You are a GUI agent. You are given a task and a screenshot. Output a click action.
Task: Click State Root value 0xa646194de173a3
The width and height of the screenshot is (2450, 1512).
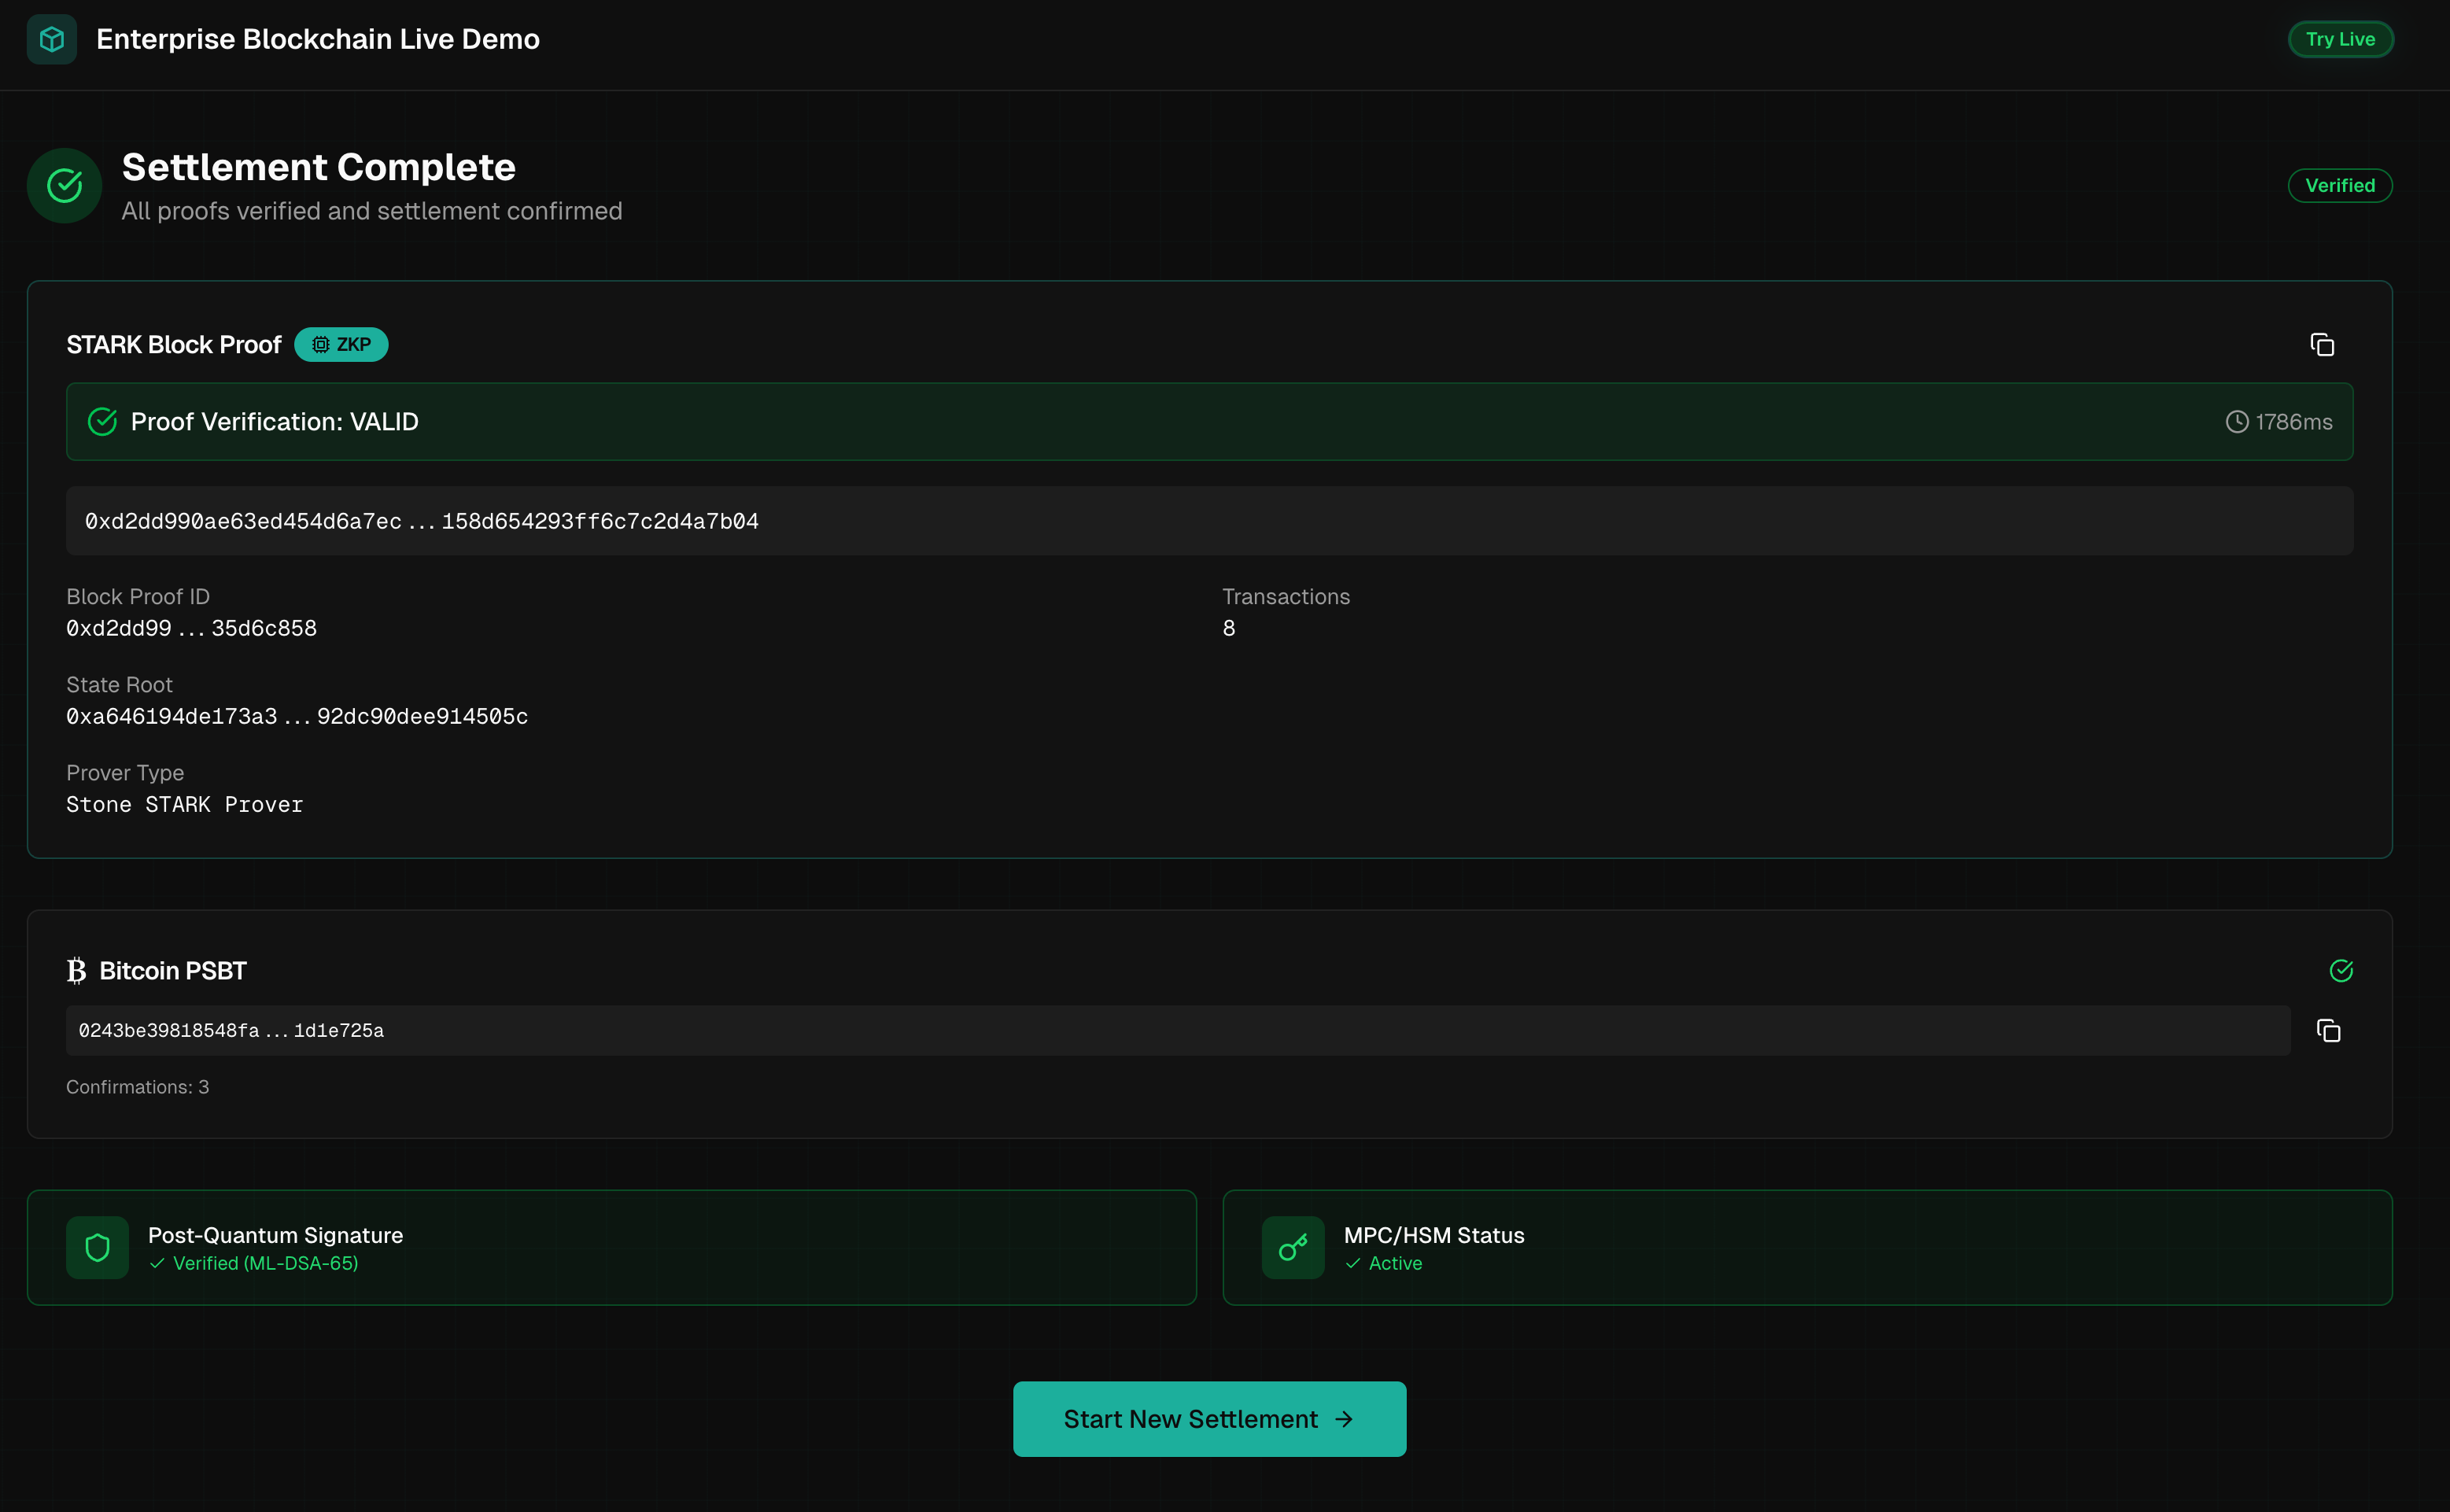pyautogui.click(x=297, y=716)
